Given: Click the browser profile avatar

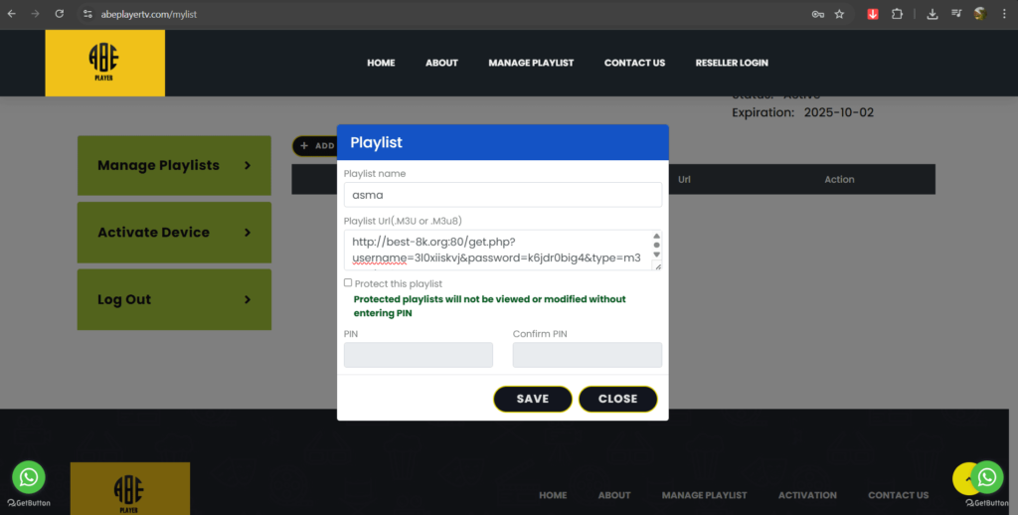Looking at the screenshot, I should point(980,14).
